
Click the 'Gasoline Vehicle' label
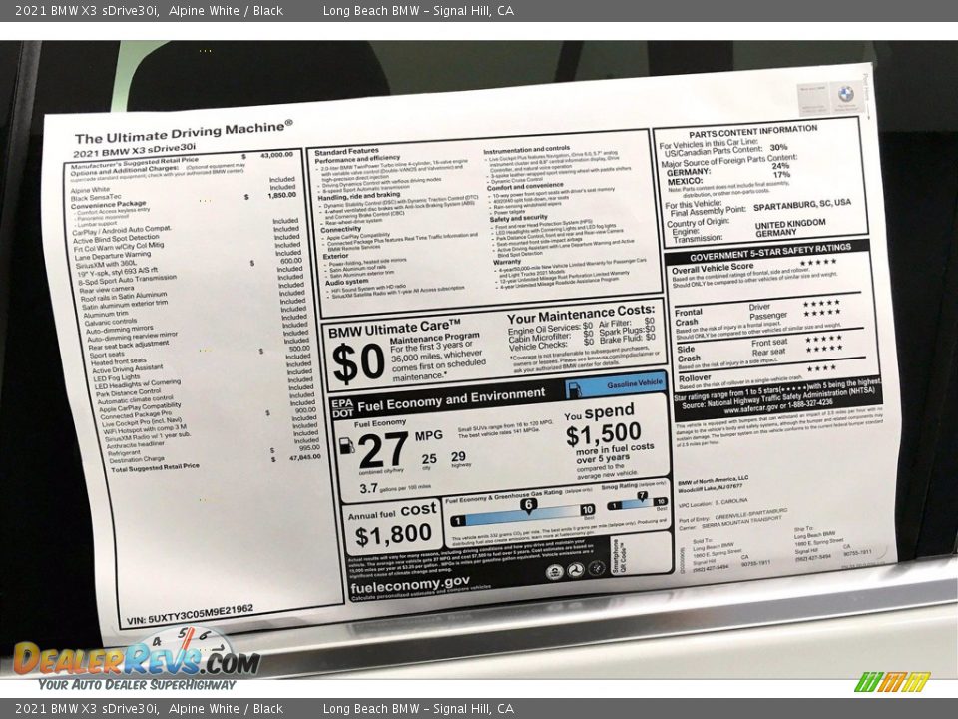coord(635,383)
